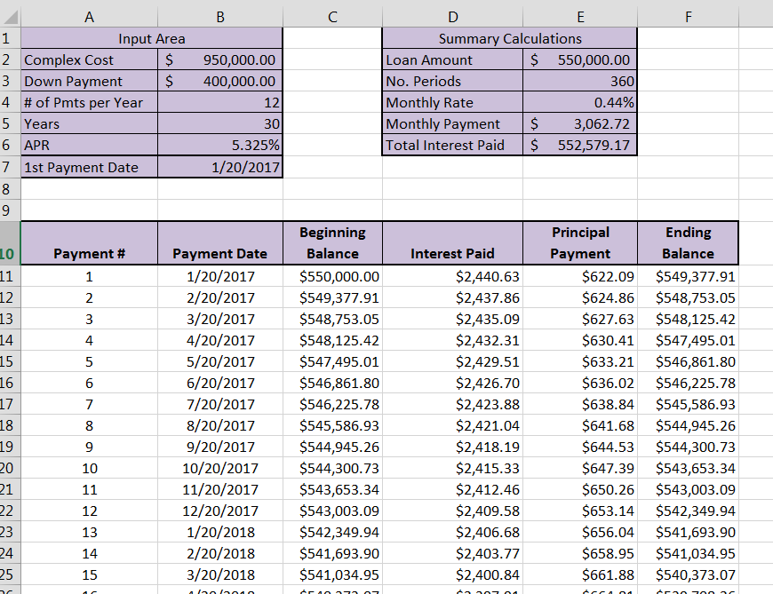Click the Select All corner triangle
The height and width of the screenshot is (594, 773).
(11, 17)
